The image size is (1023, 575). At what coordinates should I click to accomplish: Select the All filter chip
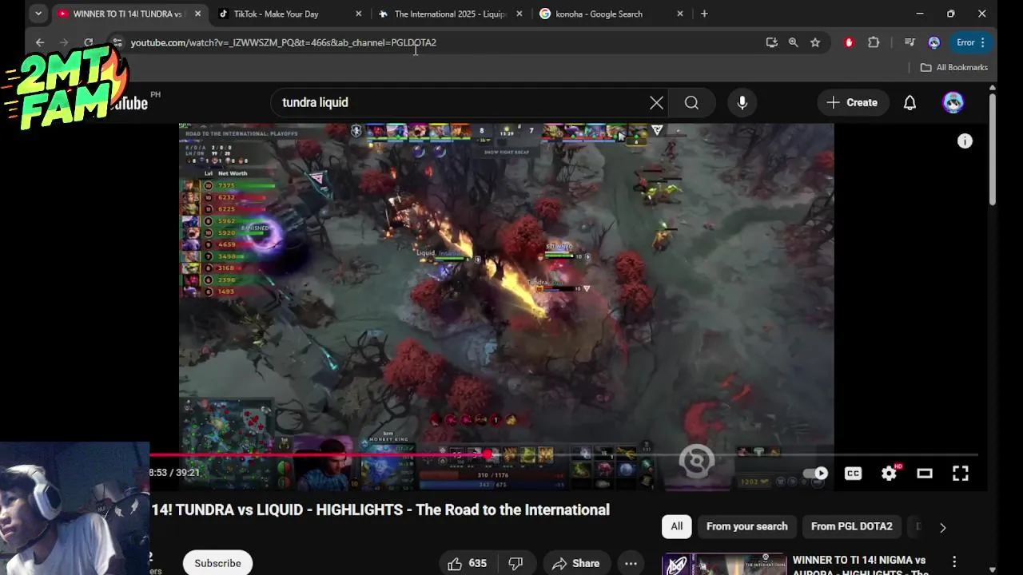coord(677,526)
